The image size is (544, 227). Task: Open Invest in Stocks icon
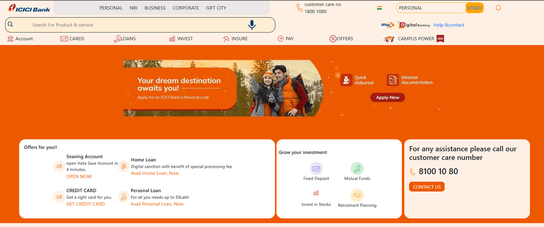point(316,193)
